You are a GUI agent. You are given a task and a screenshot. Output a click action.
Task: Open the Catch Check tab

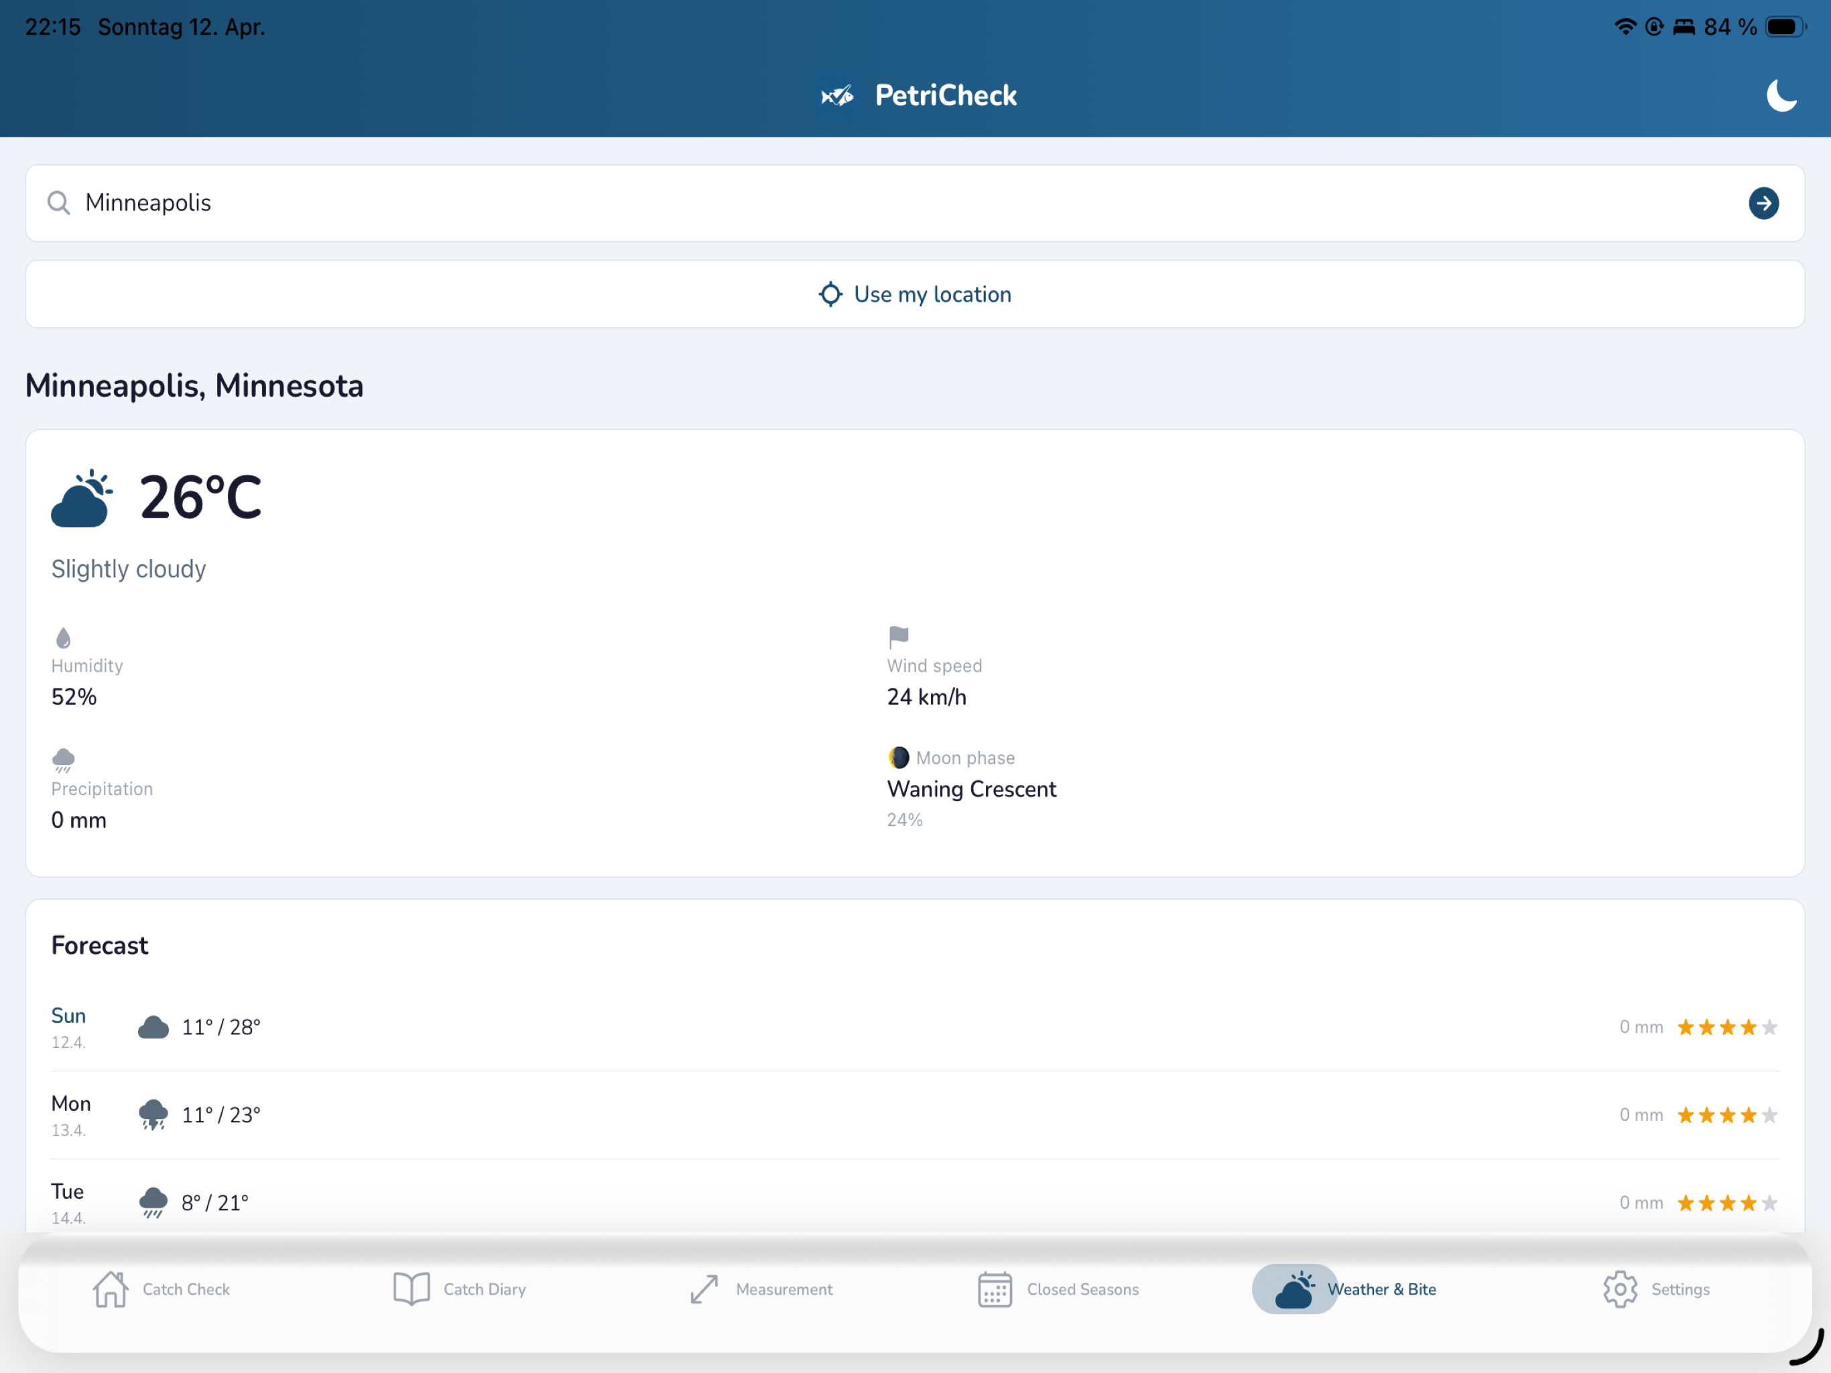click(x=162, y=1289)
